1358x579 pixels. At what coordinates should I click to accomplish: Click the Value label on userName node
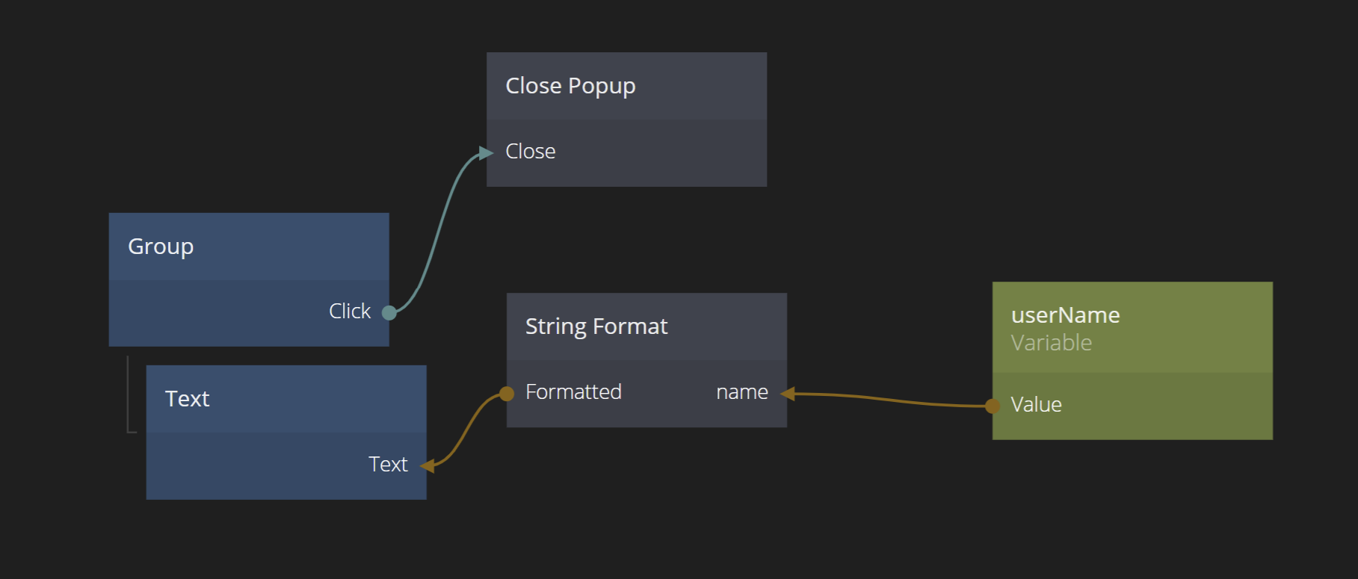click(x=1036, y=405)
